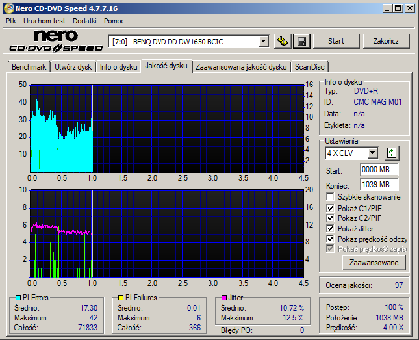Click the Zakończ button
This screenshot has height=340, width=419.
point(386,41)
